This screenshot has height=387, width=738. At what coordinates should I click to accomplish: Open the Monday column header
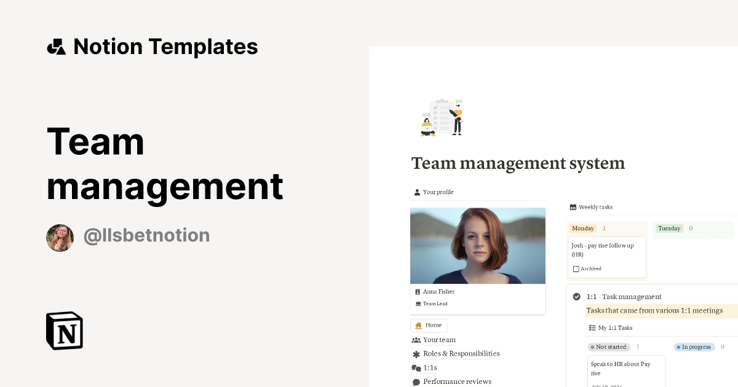point(582,228)
